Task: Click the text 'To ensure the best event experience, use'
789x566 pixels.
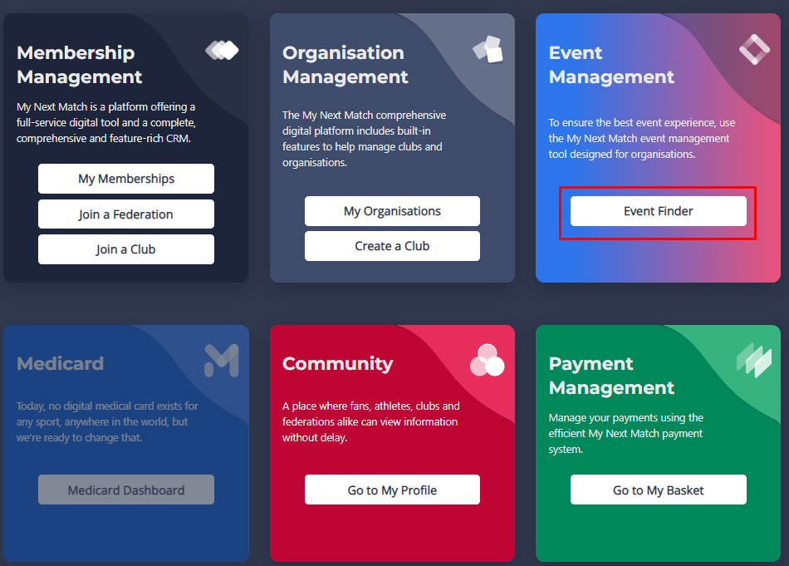Action: pos(641,122)
